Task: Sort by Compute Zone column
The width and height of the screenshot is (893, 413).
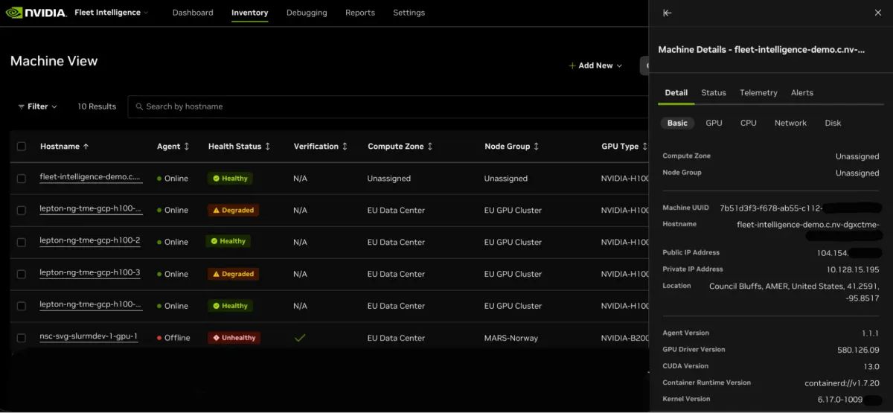Action: tap(400, 147)
